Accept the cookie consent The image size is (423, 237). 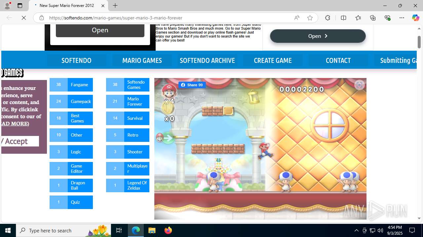coord(19,141)
